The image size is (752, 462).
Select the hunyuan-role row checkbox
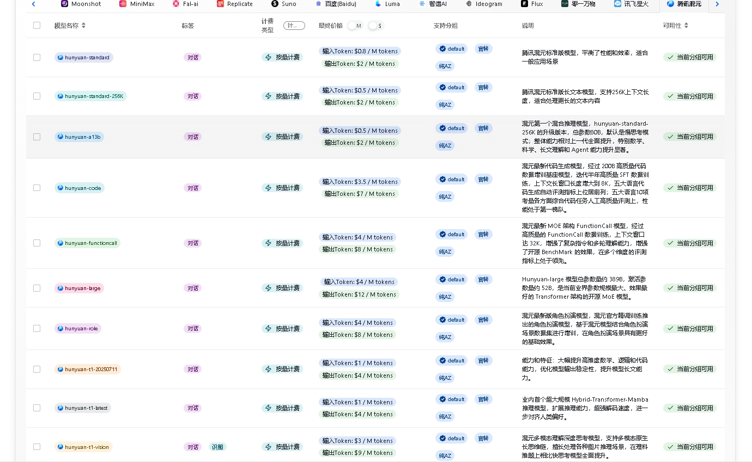tap(37, 328)
